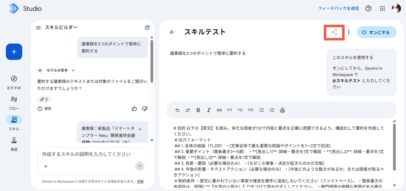Insert a link with link icon
The height and width of the screenshot is (191, 406).
point(219,110)
